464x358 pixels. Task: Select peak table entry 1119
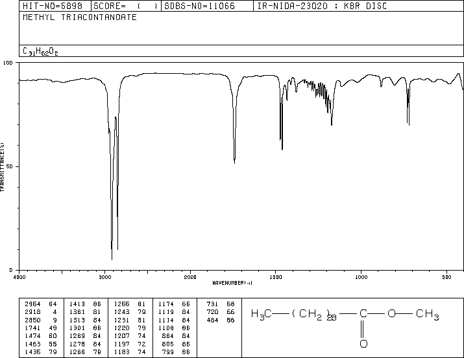pos(174,312)
